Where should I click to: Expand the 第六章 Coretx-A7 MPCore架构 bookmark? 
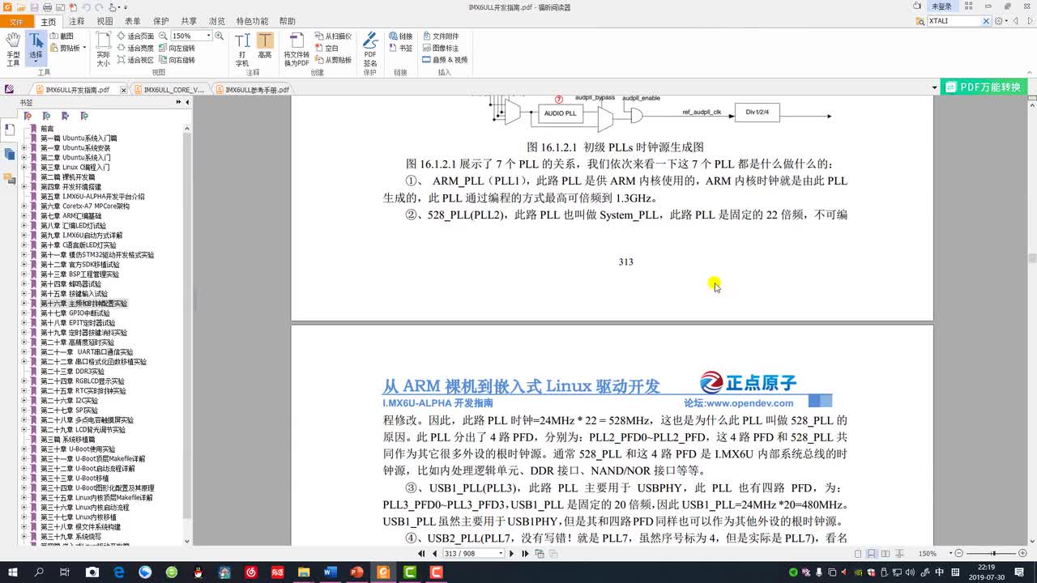point(25,206)
